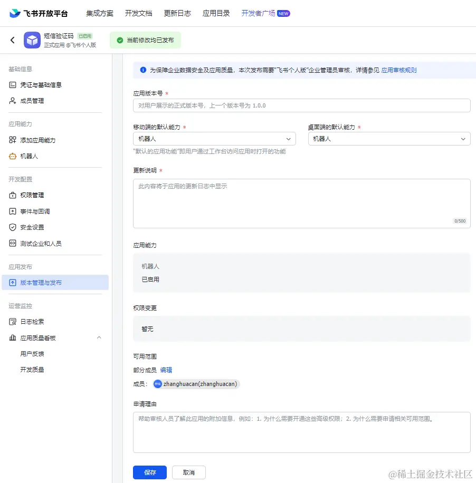Screen dimensions: 476x483
Task: Open 开发文档 in top navigation
Action: coord(138,13)
